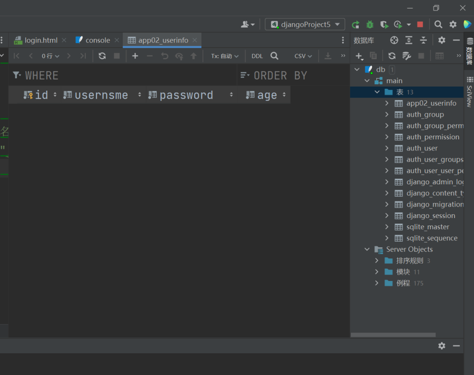Collapse the Server Objects node
The image size is (474, 375).
(x=368, y=250)
